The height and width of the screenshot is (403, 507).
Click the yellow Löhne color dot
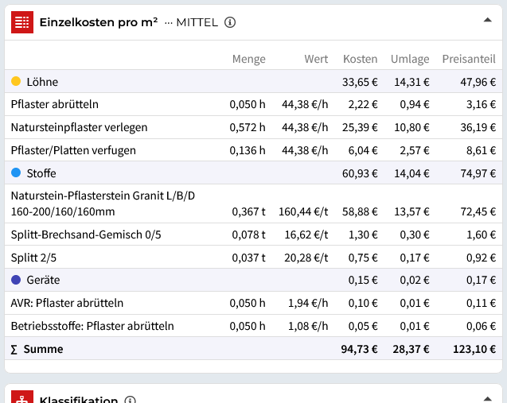[16, 81]
